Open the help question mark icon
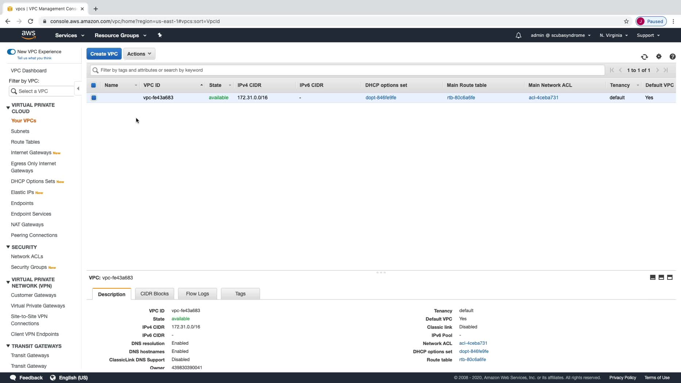This screenshot has width=681, height=383. click(673, 57)
